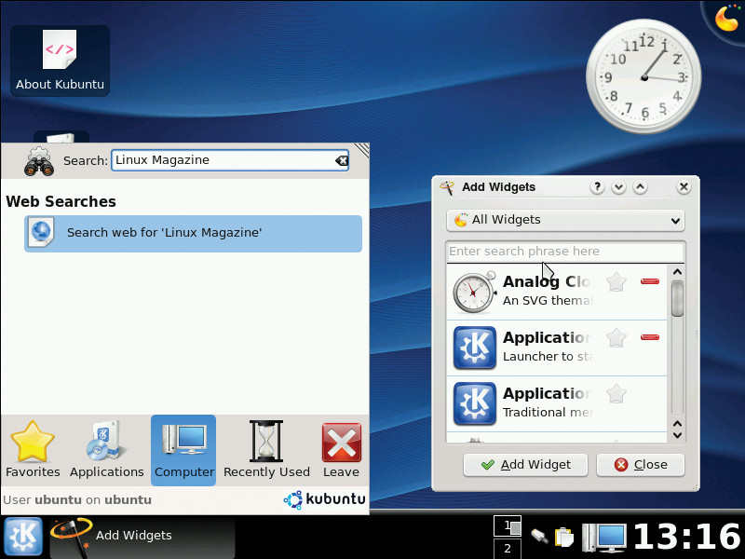Select Search web for 'Linux Magazine' result
This screenshot has height=559, width=745.
point(193,233)
